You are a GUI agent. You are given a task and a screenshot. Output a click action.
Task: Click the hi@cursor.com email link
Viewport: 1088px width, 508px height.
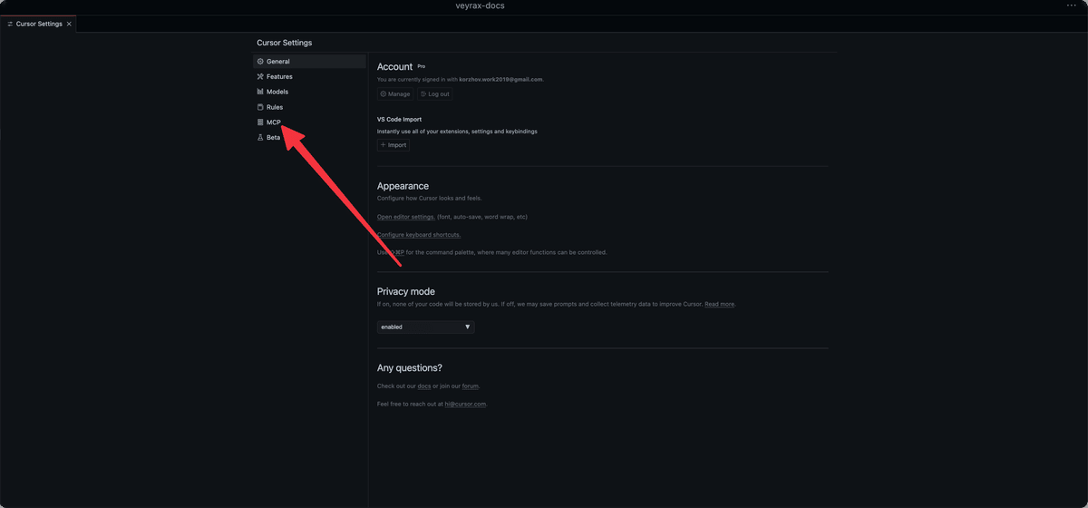[x=465, y=404]
